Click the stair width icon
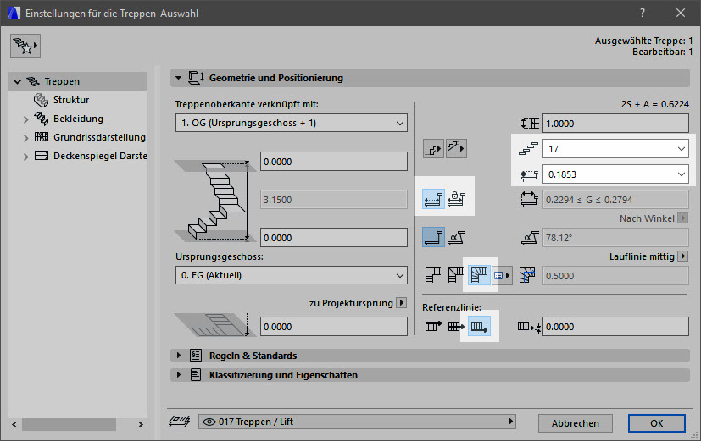 point(530,124)
